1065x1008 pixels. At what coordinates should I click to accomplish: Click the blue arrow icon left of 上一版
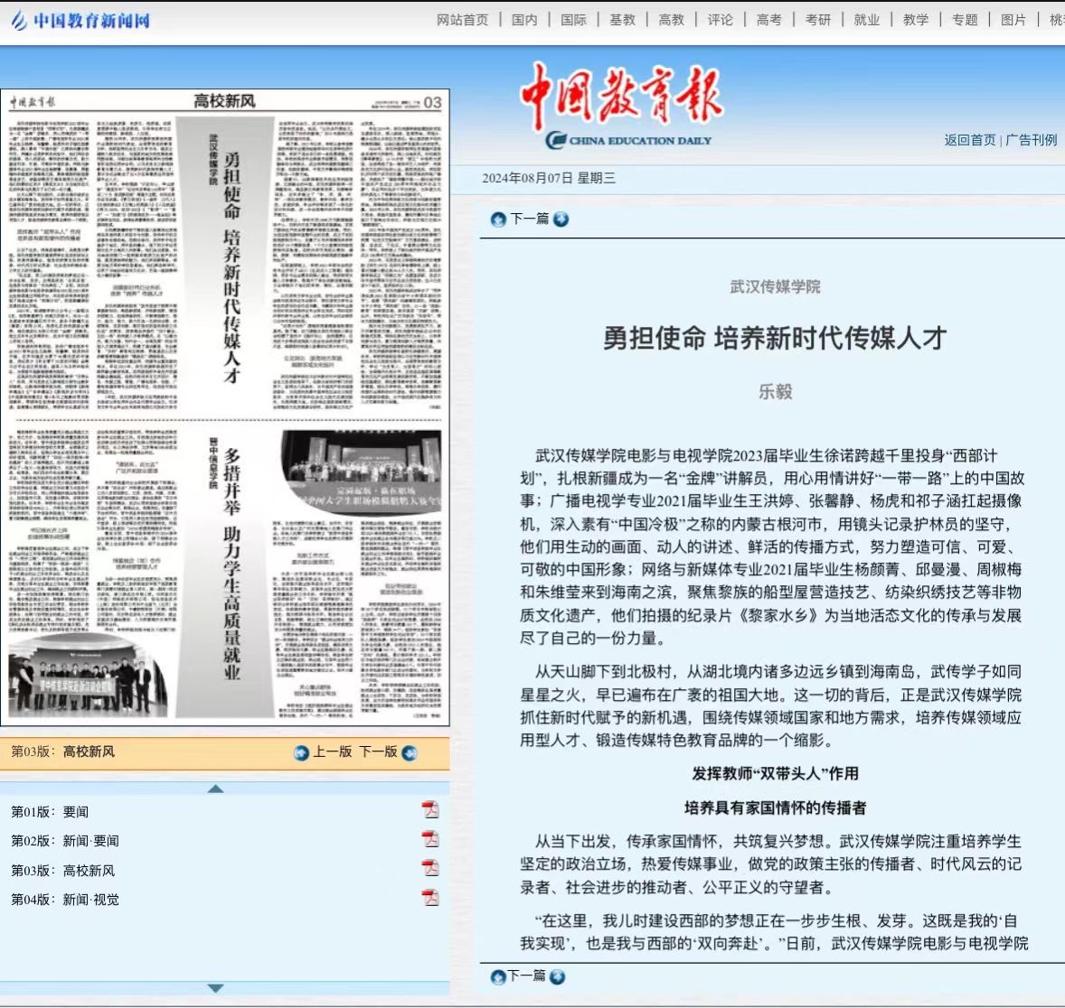coord(302,752)
